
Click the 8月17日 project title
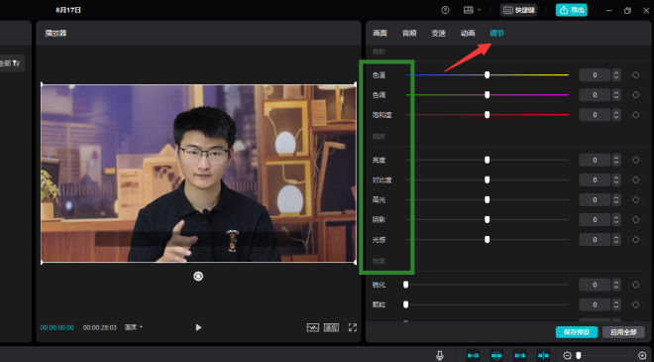coord(68,10)
